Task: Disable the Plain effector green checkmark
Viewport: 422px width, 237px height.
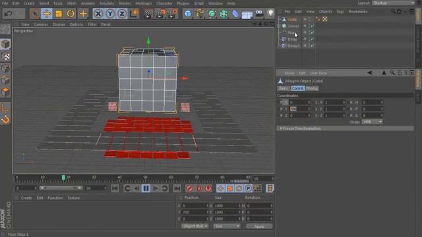Action: 312,32
